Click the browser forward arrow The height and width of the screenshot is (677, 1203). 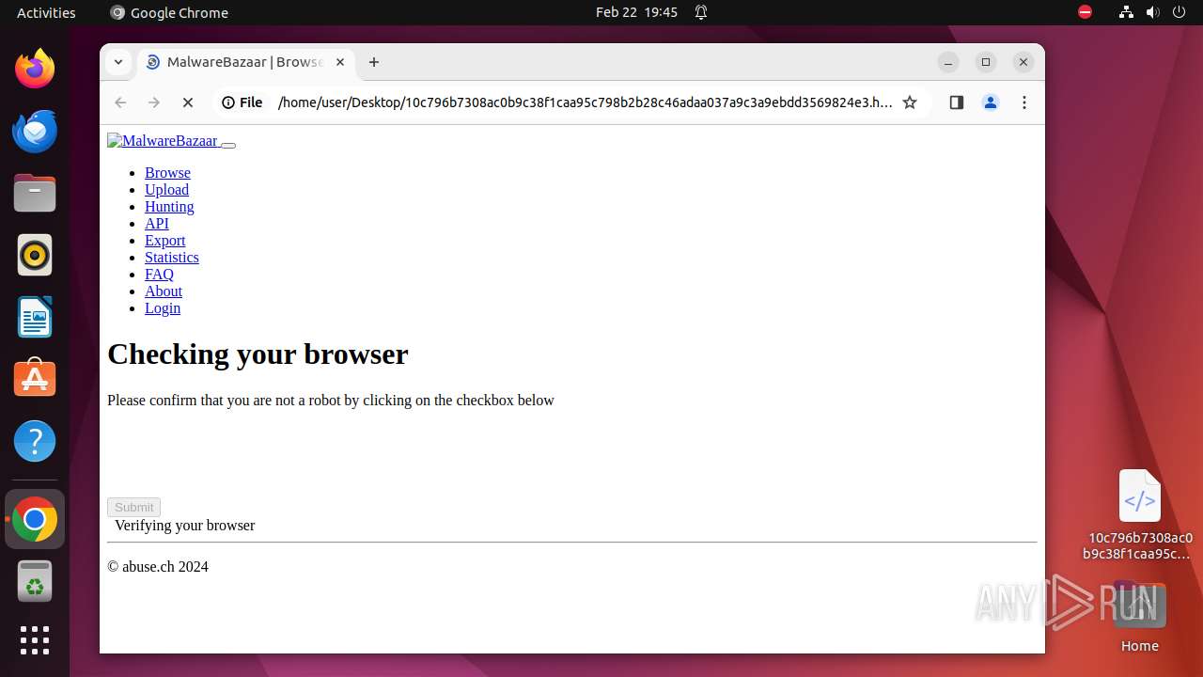(154, 102)
